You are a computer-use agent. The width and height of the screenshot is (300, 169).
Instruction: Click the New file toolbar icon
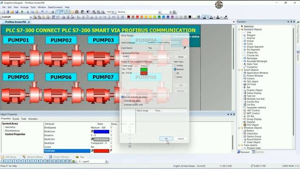point(3,12)
